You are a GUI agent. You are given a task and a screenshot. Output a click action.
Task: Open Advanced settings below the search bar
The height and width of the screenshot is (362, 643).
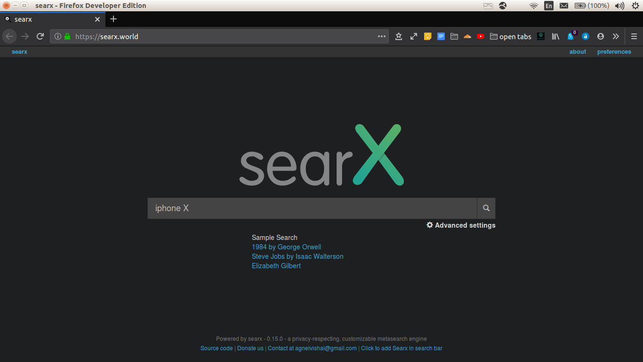point(460,225)
